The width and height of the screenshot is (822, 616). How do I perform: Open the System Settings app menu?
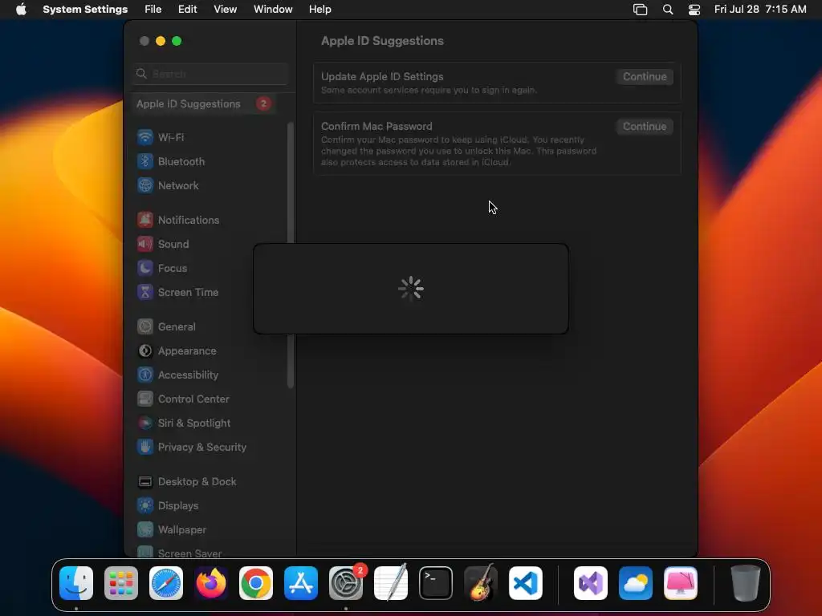[x=85, y=10]
